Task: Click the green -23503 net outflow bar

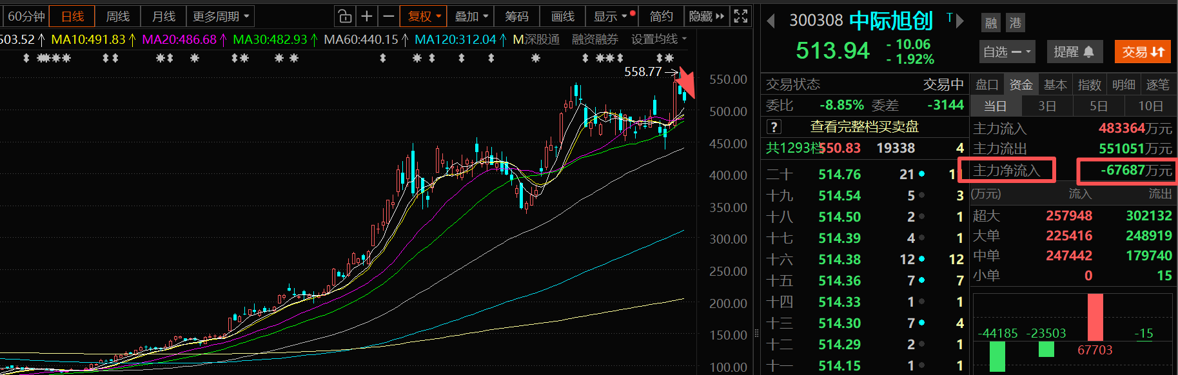Action: (1046, 349)
